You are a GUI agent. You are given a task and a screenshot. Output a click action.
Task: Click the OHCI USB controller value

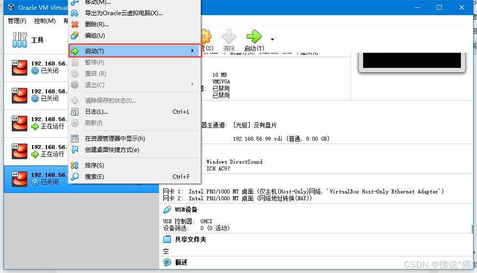(206, 221)
